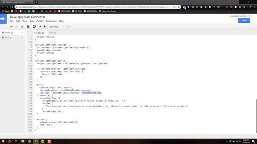
Task: Click the green app icon on taskbar
Action: coord(43,141)
